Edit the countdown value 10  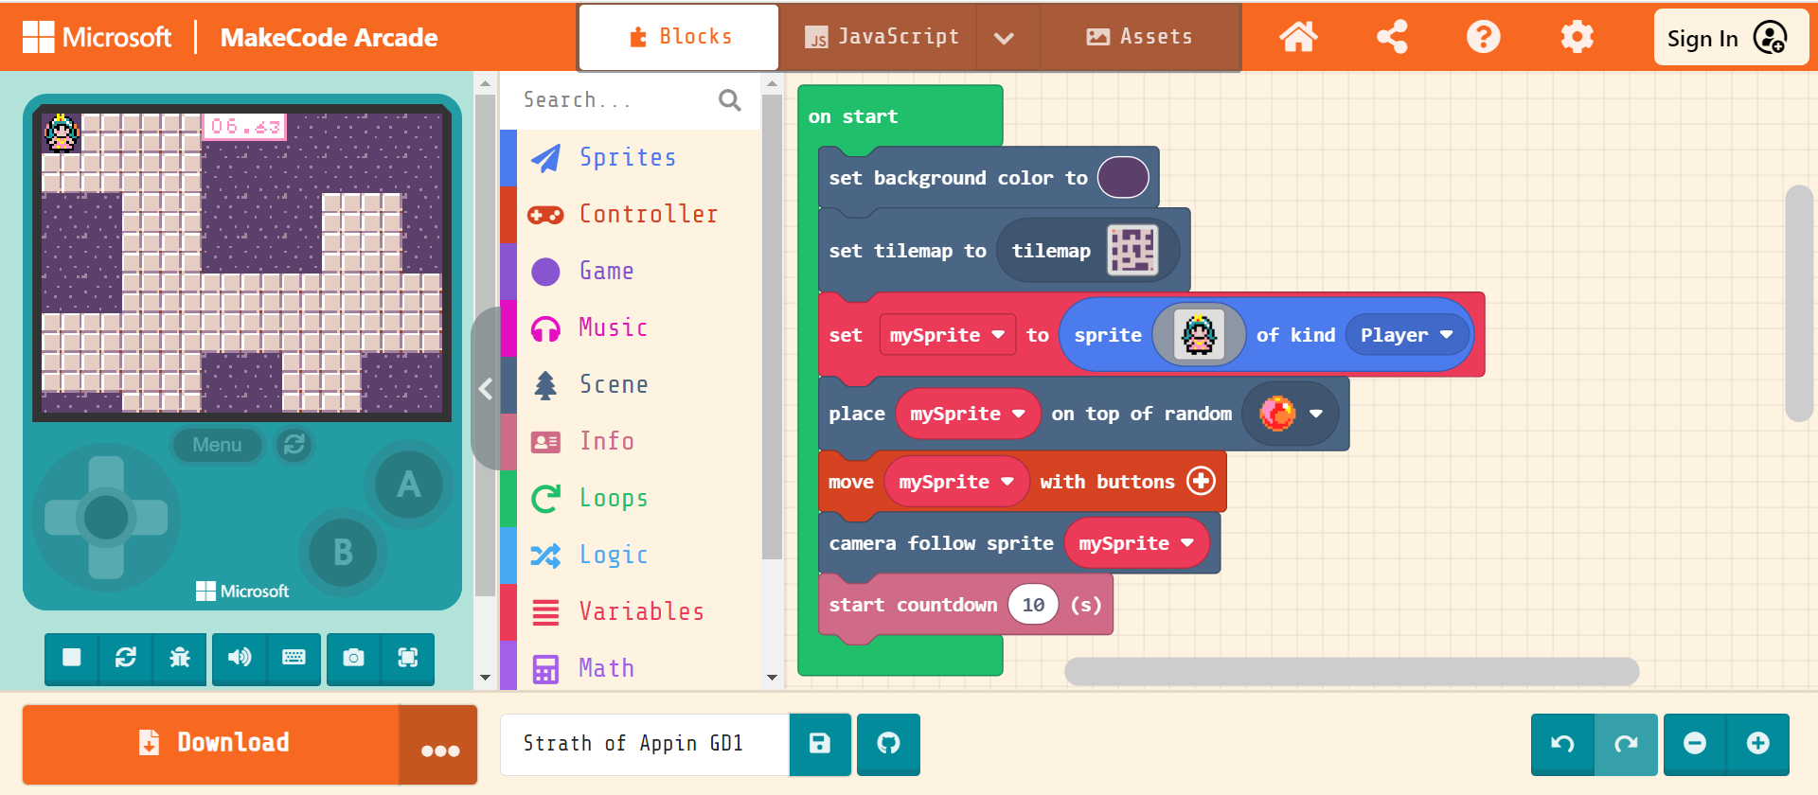1033,605
